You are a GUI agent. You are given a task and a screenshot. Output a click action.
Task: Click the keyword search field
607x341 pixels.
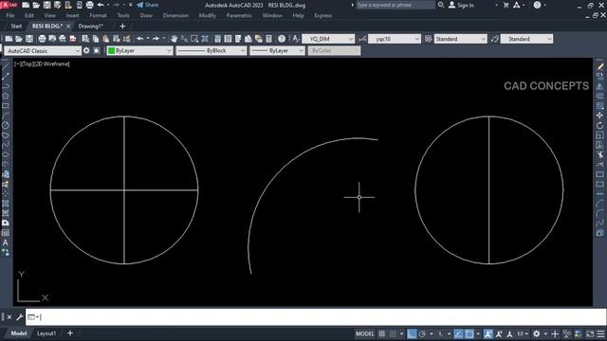[395, 5]
